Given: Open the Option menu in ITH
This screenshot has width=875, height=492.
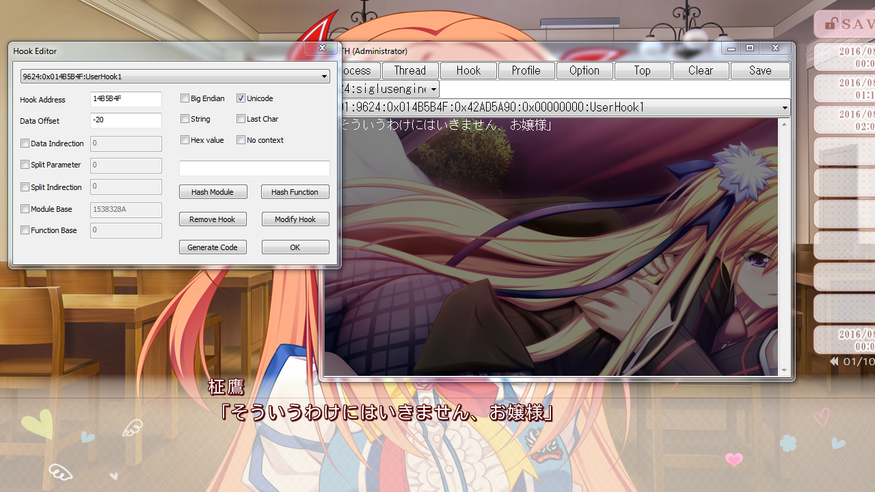Looking at the screenshot, I should click(x=584, y=70).
